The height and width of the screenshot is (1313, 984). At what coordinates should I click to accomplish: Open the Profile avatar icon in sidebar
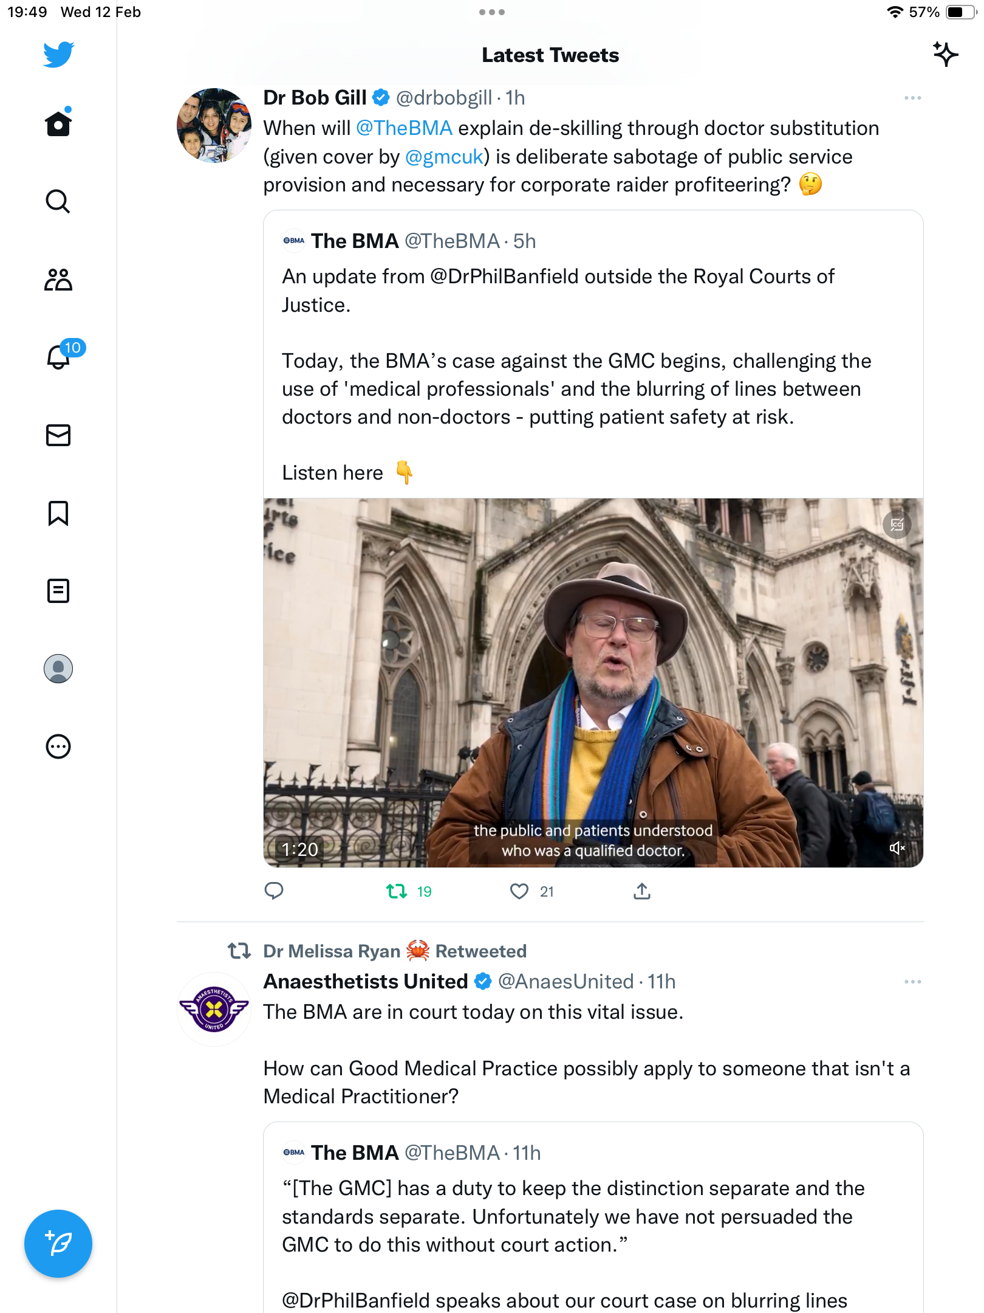point(58,669)
